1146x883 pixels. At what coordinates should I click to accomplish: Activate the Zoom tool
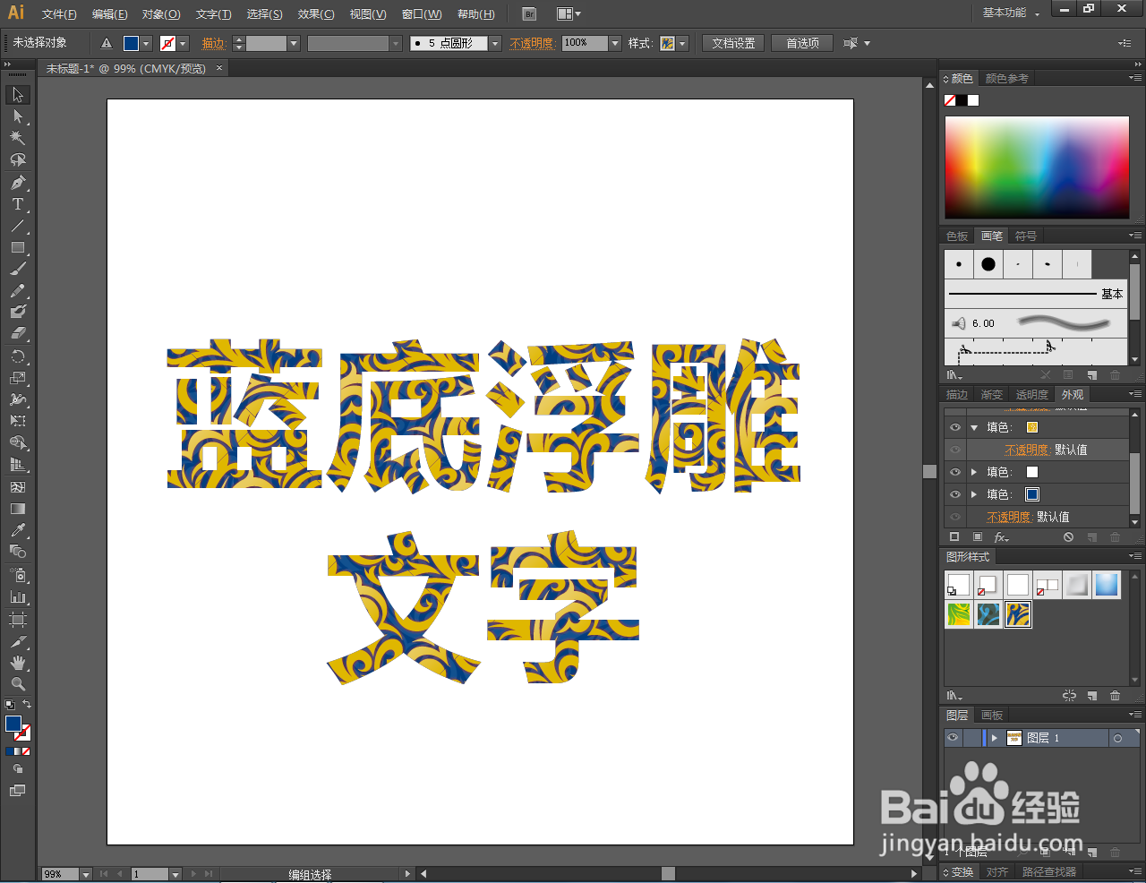point(18,684)
